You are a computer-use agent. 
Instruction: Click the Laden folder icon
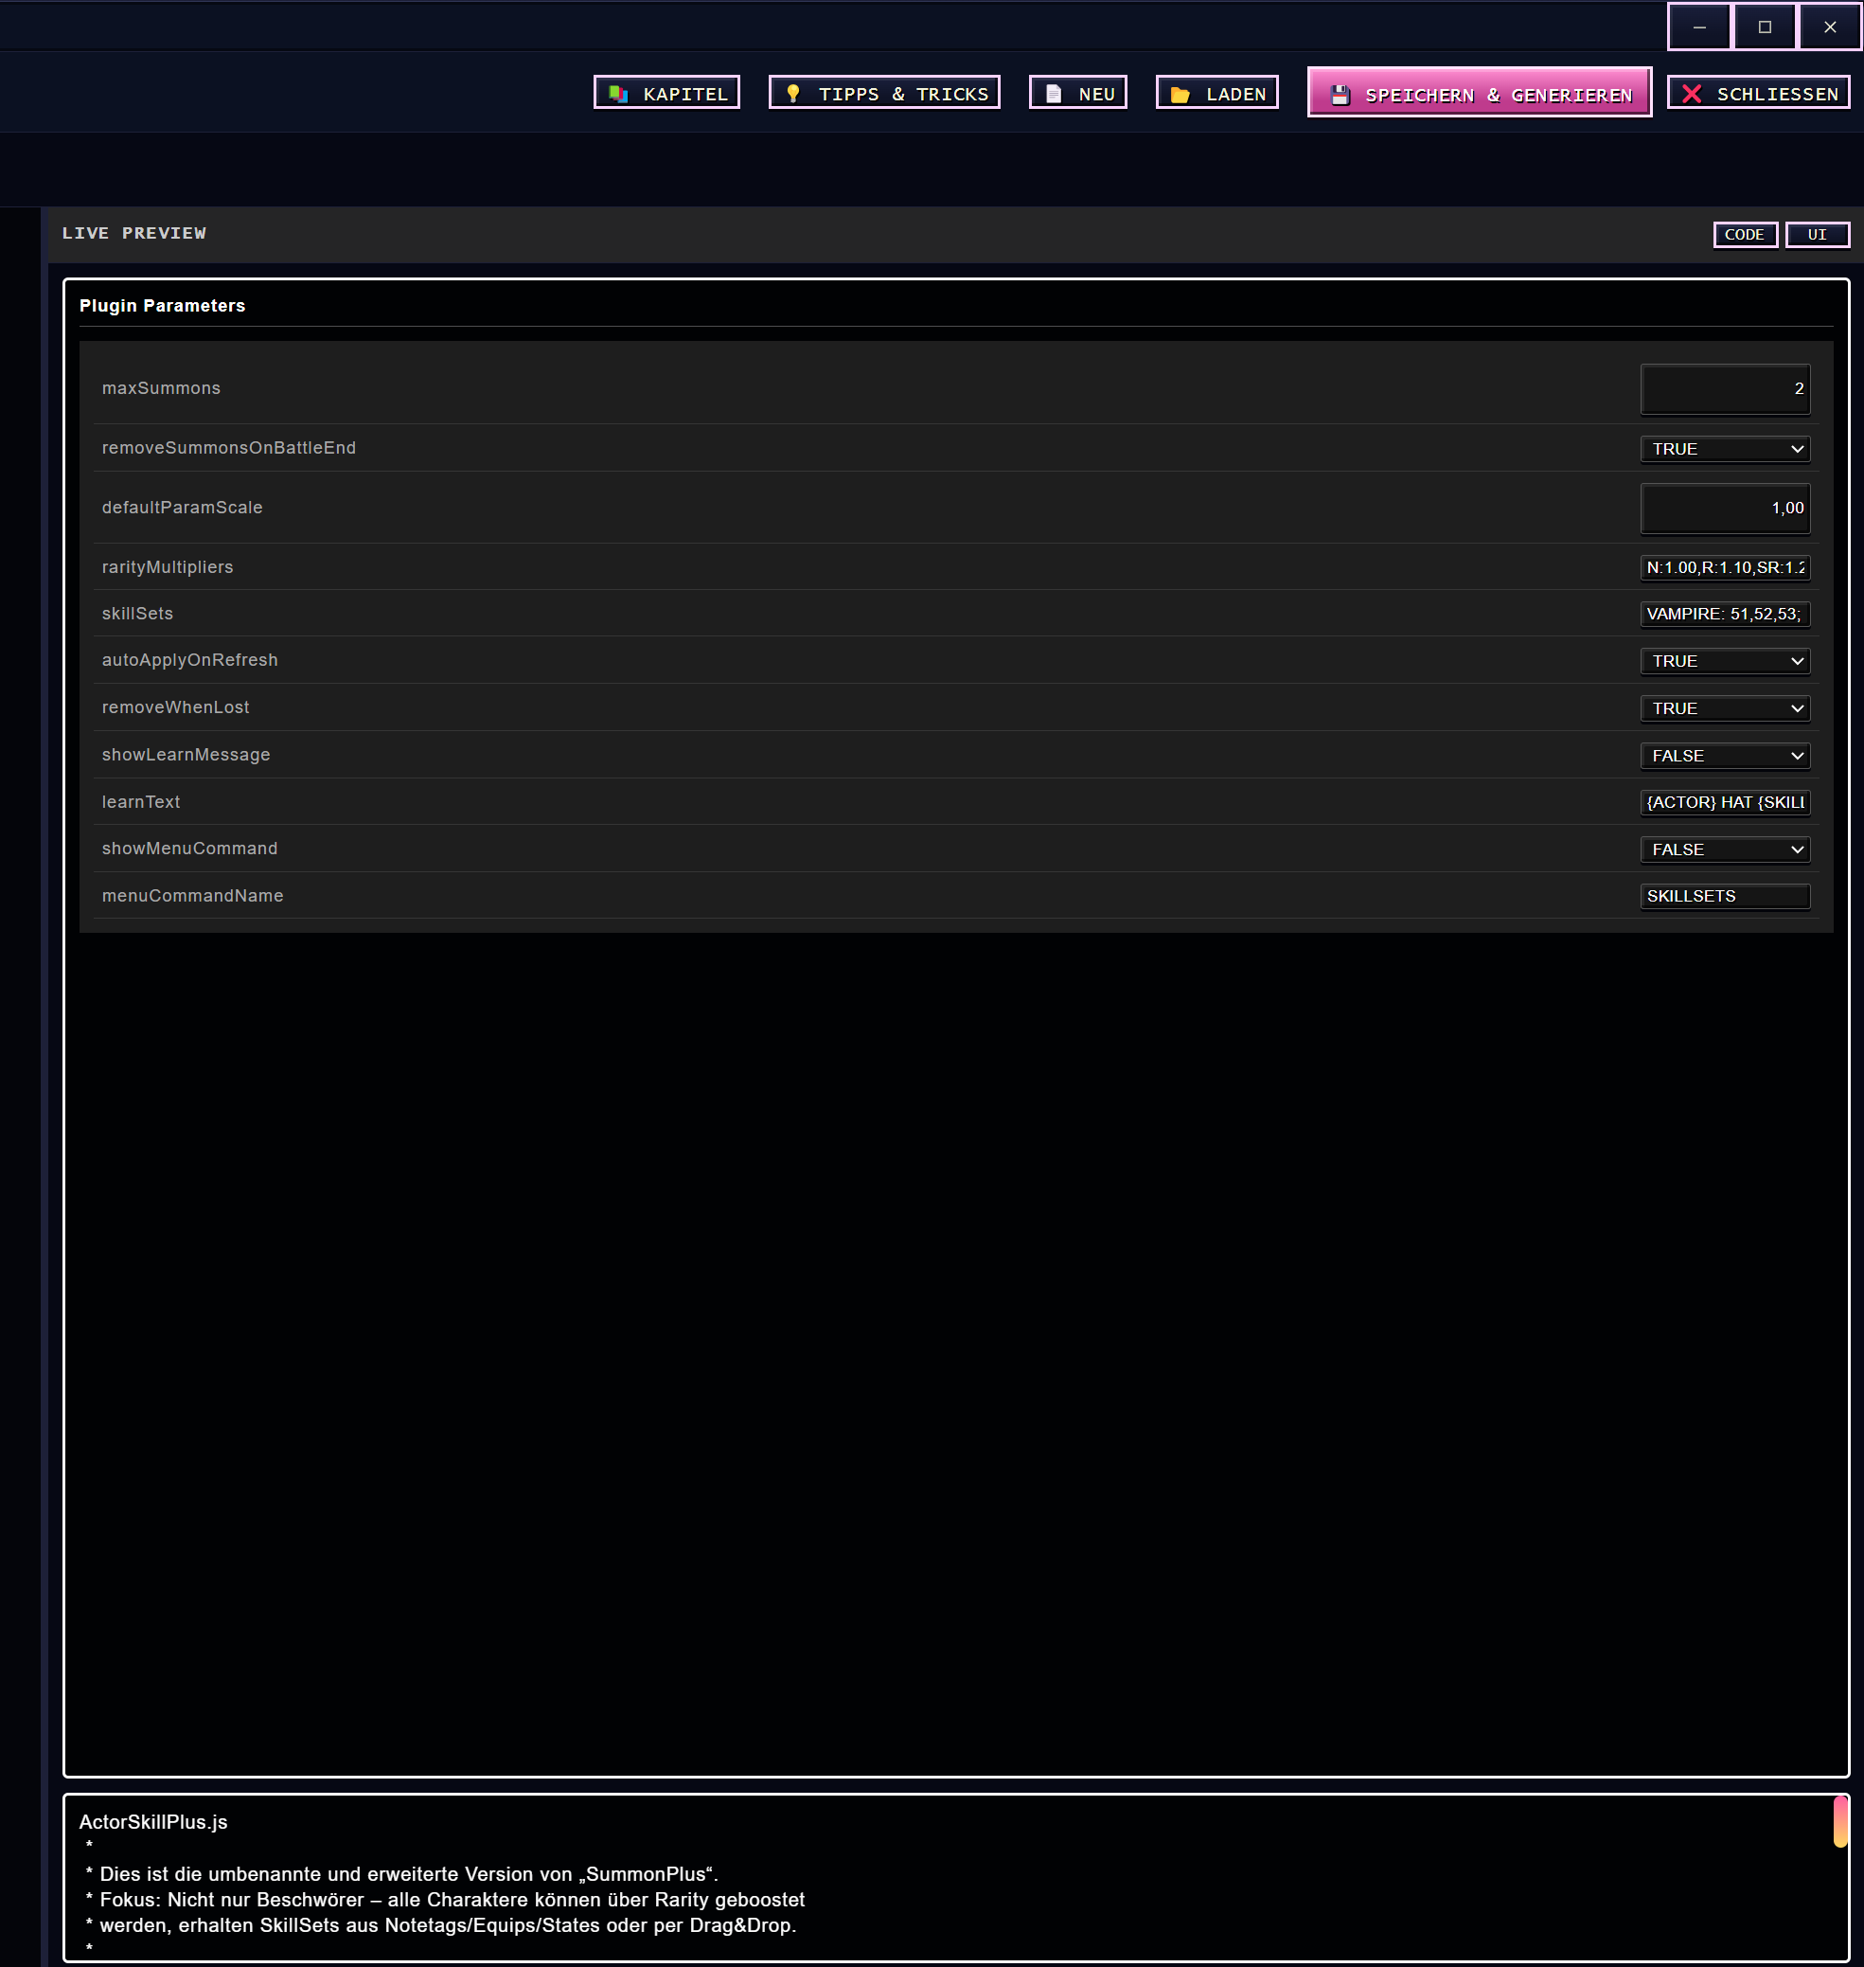click(x=1181, y=94)
